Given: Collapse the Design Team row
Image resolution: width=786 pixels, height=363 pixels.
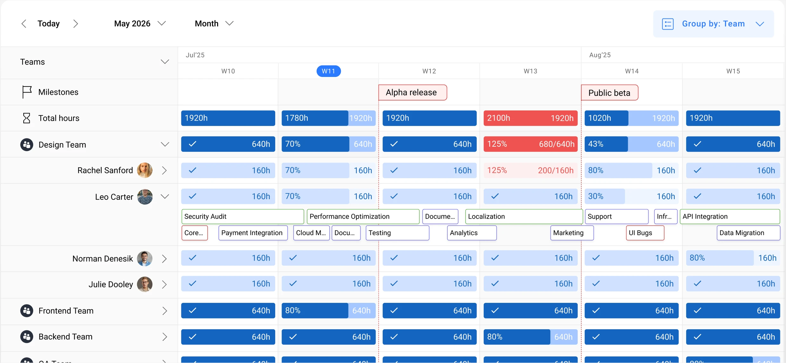Looking at the screenshot, I should pyautogui.click(x=165, y=144).
